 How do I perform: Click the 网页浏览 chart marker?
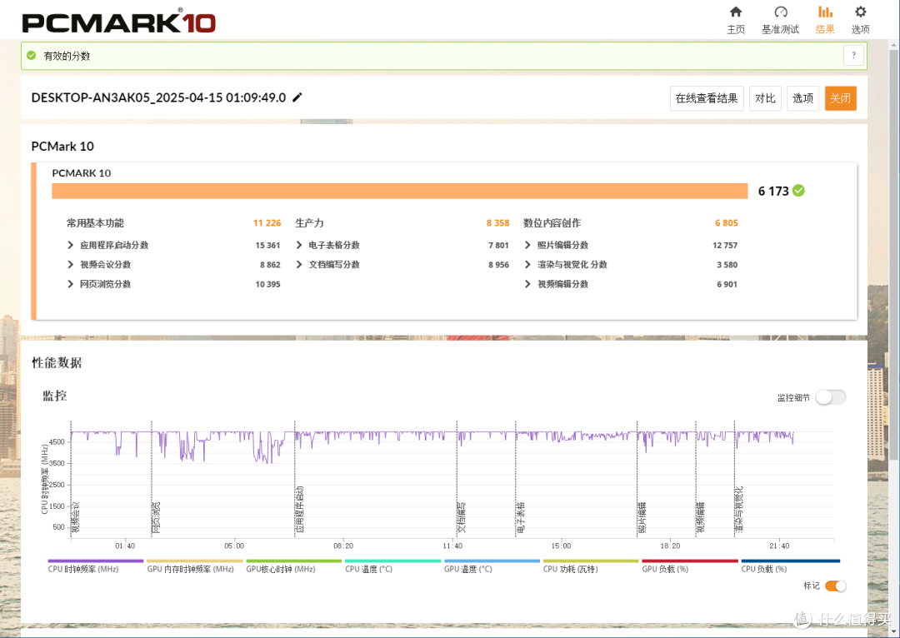click(156, 517)
